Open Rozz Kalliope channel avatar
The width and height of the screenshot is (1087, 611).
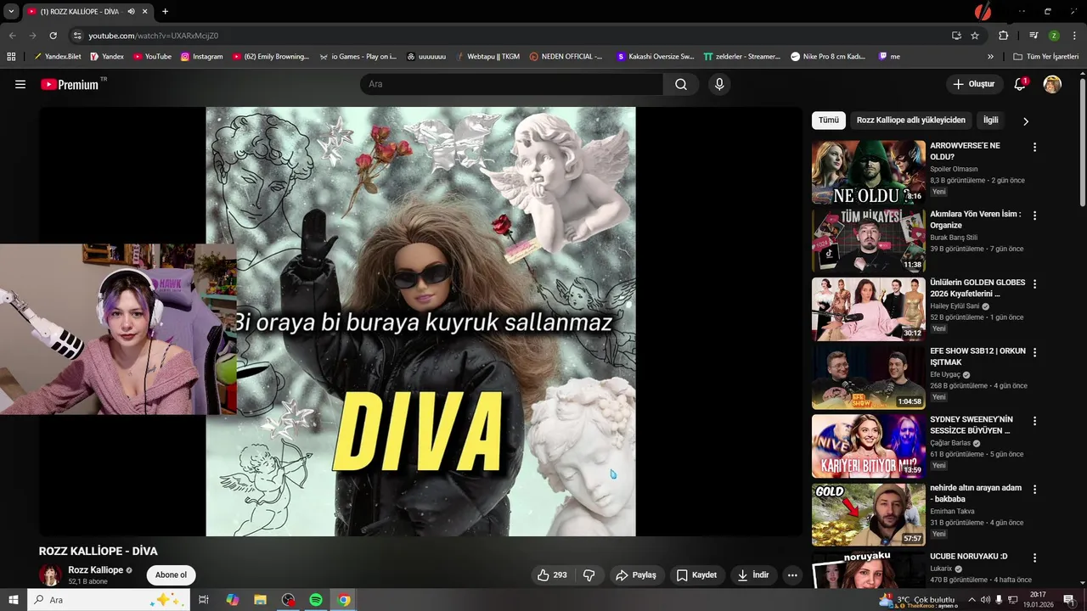pyautogui.click(x=50, y=575)
